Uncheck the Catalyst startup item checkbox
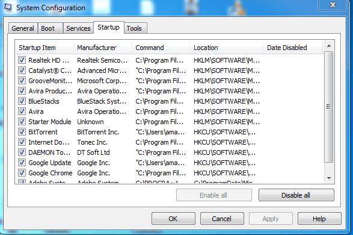This screenshot has width=353, height=235. tap(22, 70)
